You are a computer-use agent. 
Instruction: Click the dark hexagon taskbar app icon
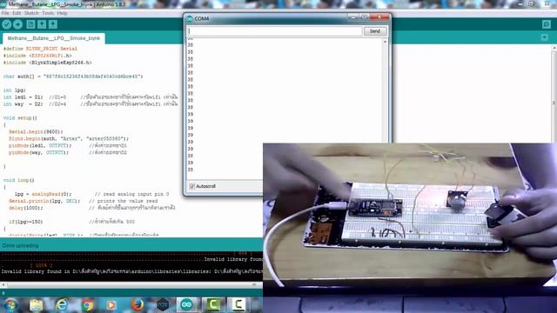point(163,304)
